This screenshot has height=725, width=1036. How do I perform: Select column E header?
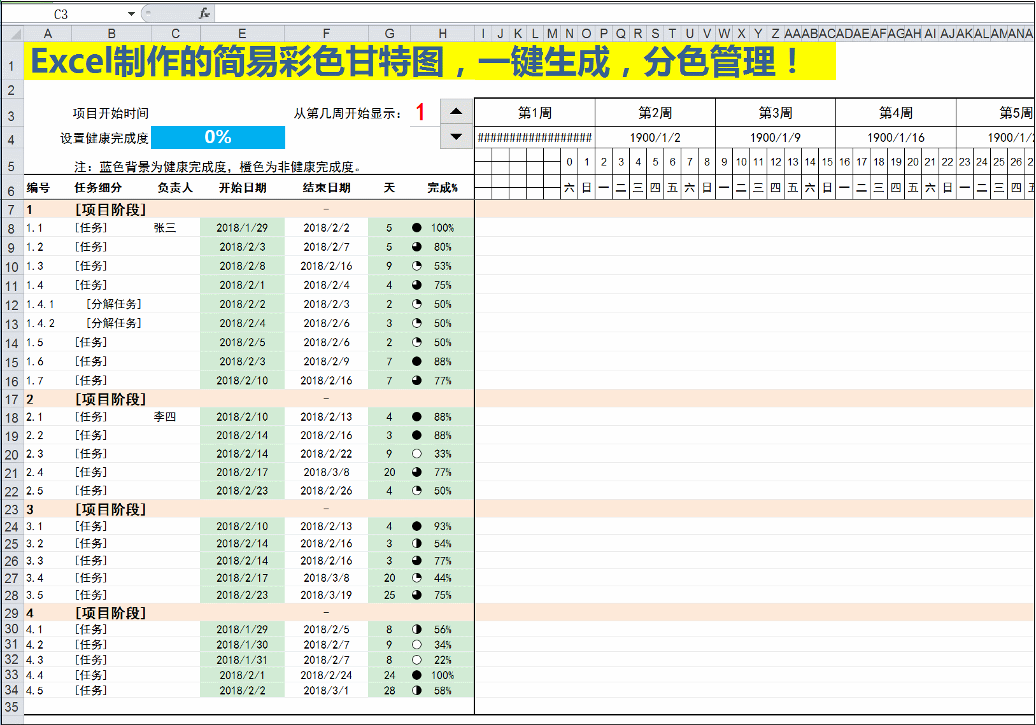[x=242, y=34]
